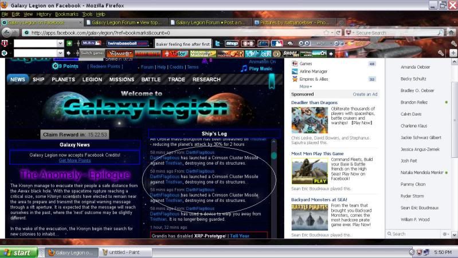The width and height of the screenshot is (458, 258).
Task: Open the Deadlier than Dragons ad title
Action: pos(314,102)
